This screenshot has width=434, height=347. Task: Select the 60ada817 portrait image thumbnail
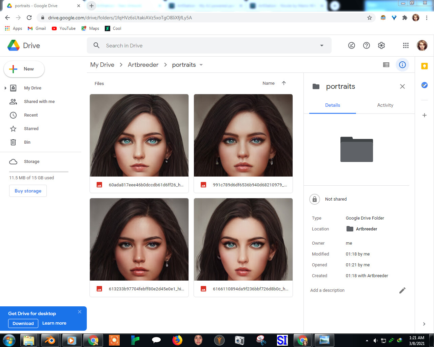pos(139,135)
